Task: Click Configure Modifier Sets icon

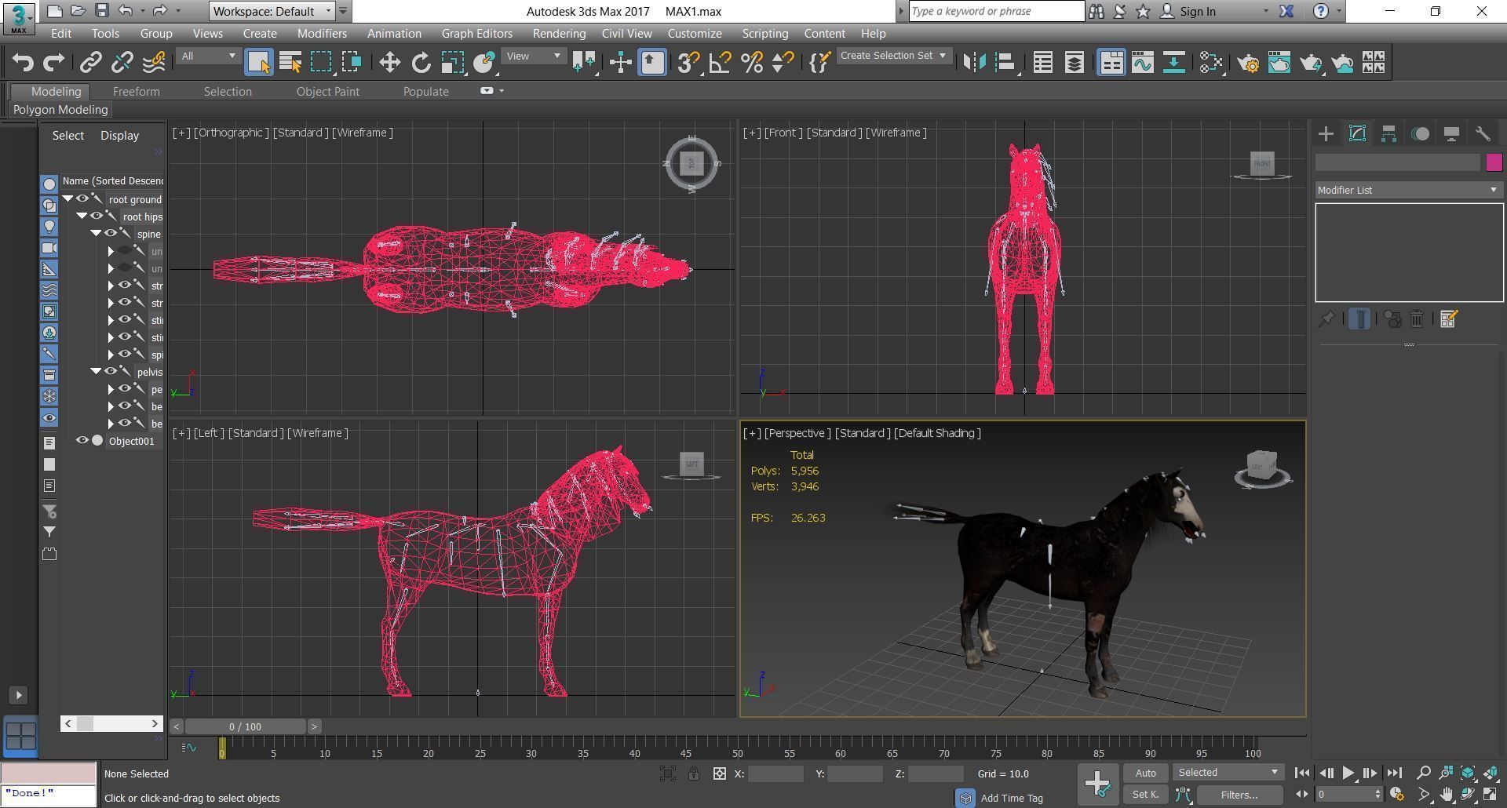Action: point(1449,319)
